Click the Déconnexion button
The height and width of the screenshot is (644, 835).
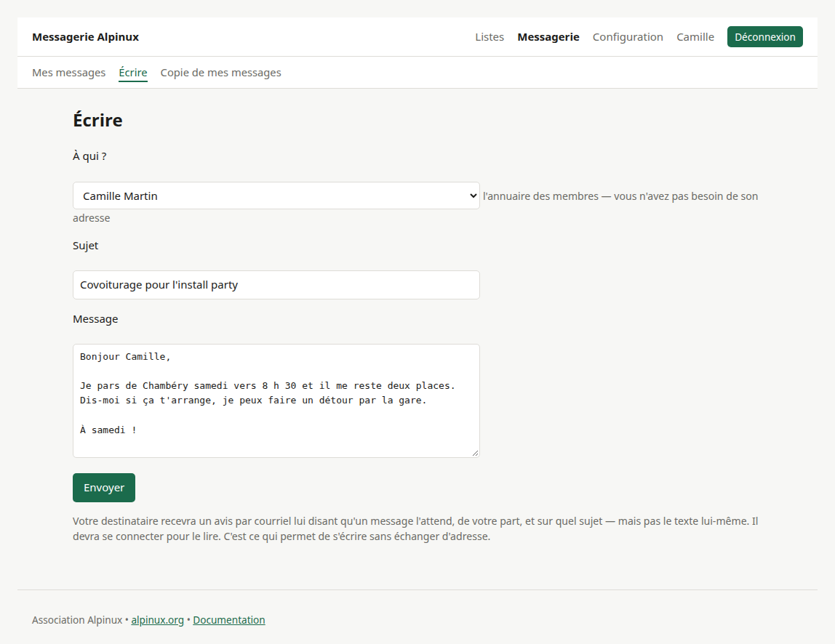(764, 37)
